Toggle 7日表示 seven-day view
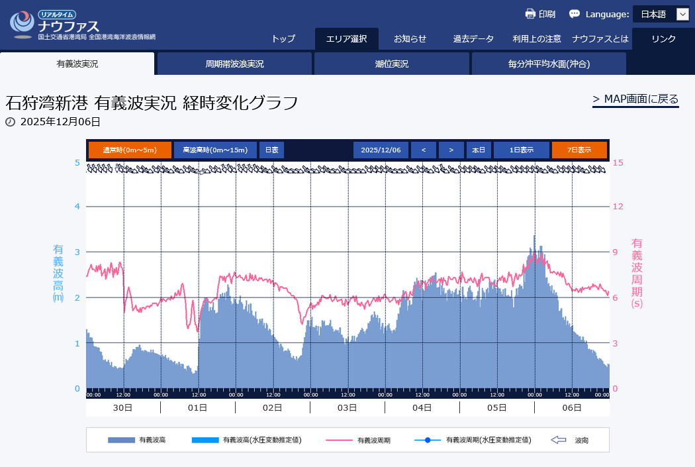 (579, 150)
